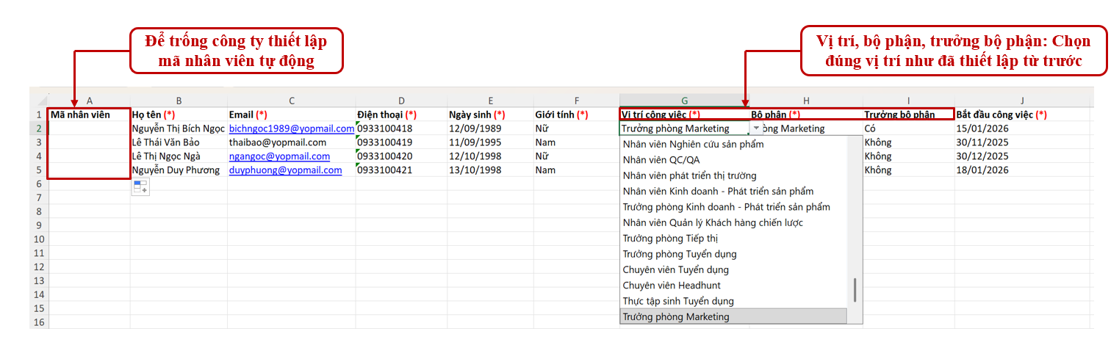The height and width of the screenshot is (345, 1111).
Task: Click the date cell 15/01/2026
Action: pos(980,128)
